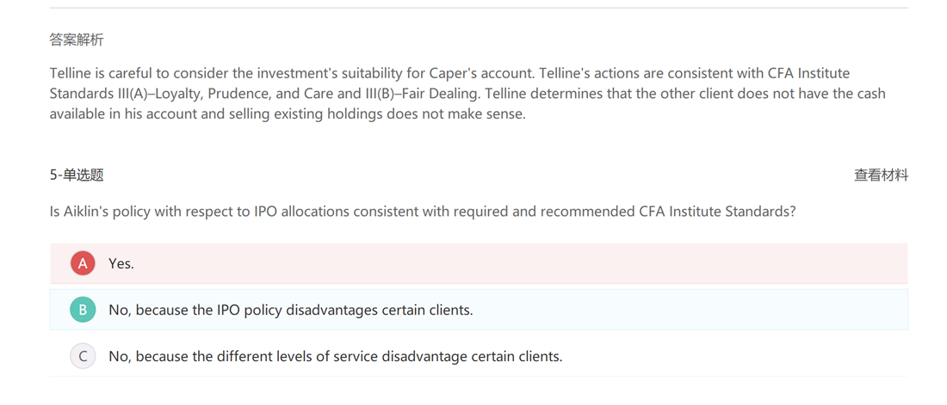Click the 5-单选题 question label
Image resolution: width=947 pixels, height=405 pixels.
[x=77, y=175]
